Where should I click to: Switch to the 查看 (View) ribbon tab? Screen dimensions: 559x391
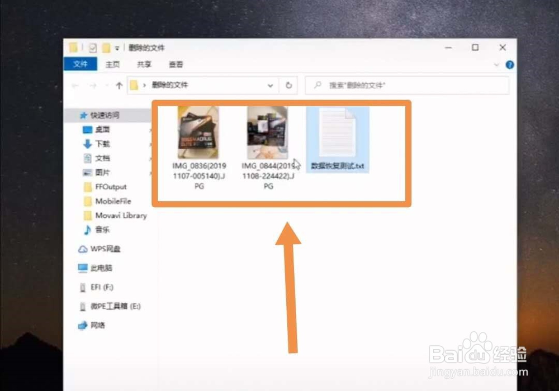click(x=176, y=64)
